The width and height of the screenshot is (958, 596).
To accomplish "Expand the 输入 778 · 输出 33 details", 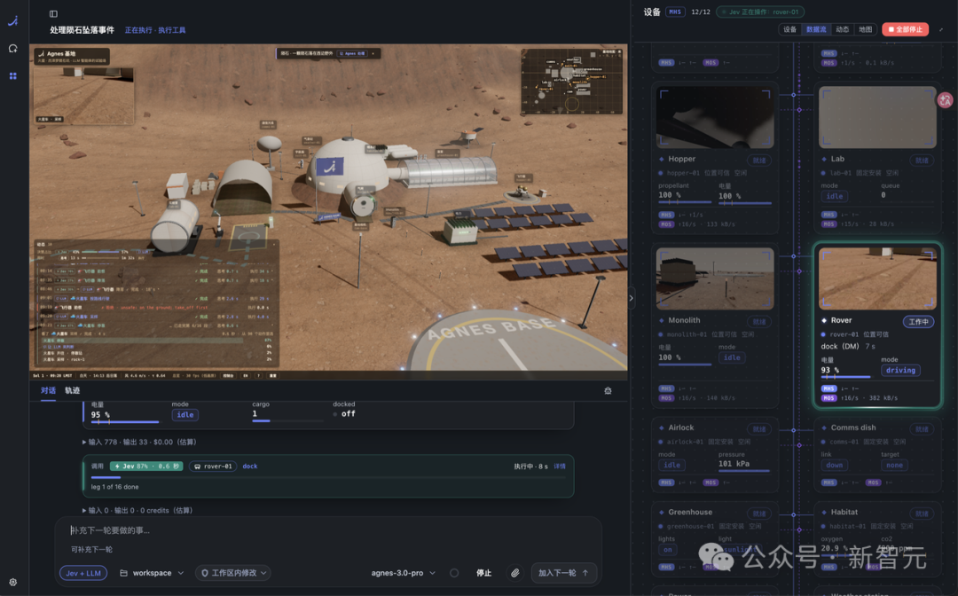I will click(139, 442).
